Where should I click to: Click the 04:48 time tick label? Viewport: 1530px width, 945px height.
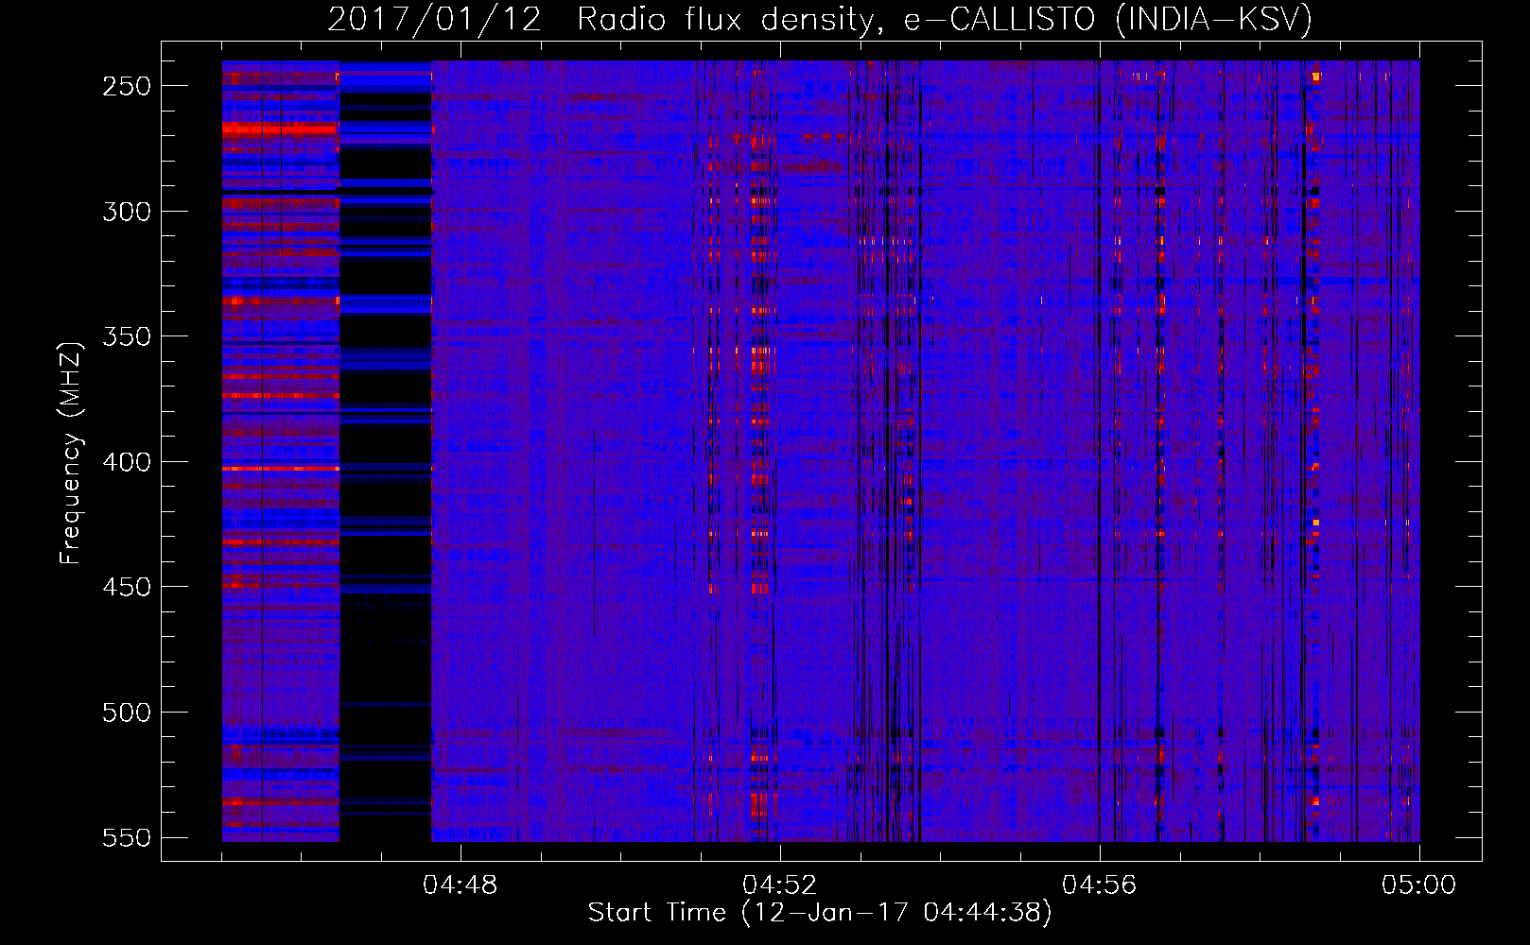(x=460, y=885)
